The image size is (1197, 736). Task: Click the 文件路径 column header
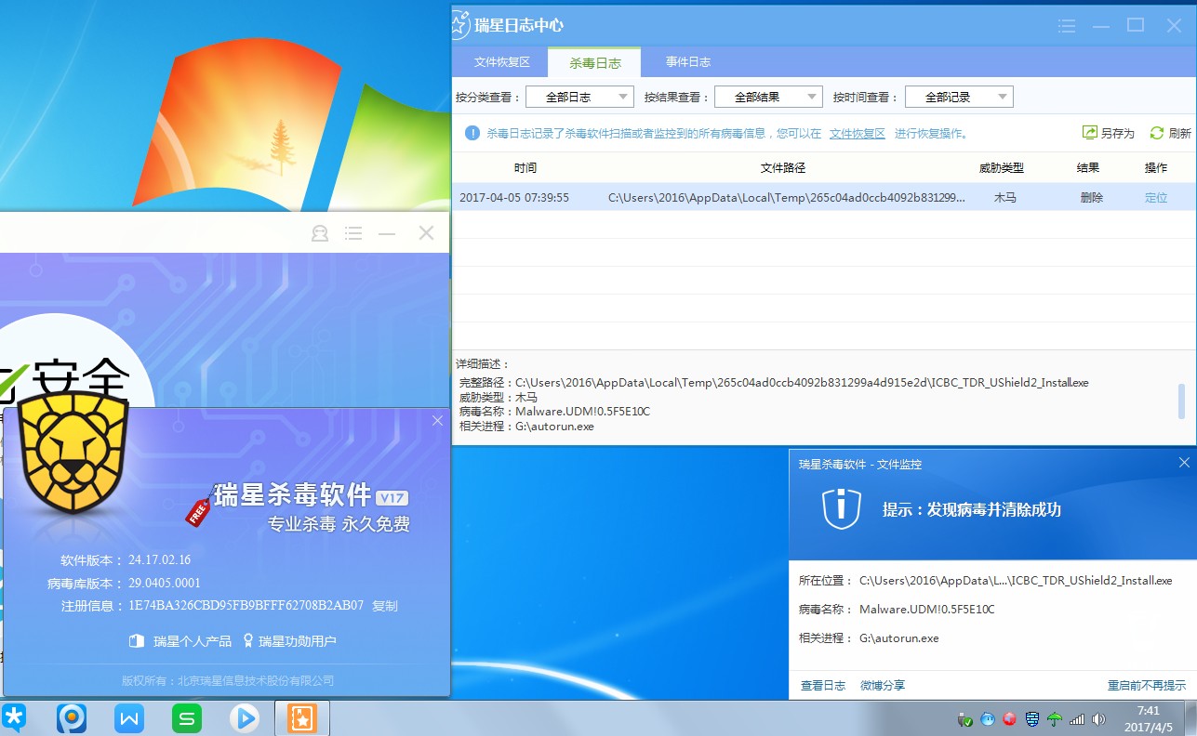coord(783,168)
